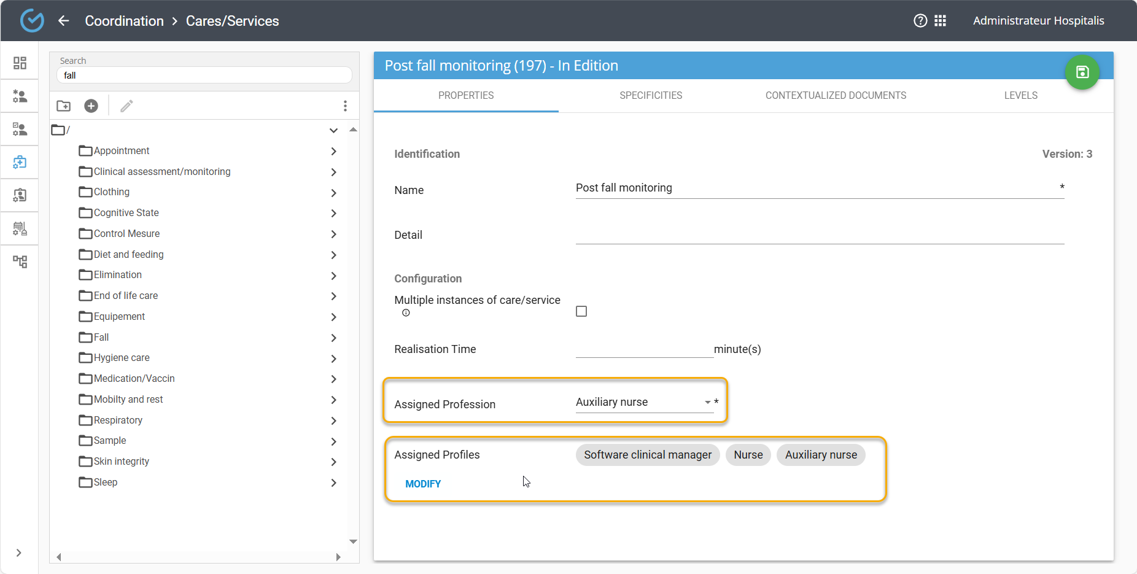
Task: Toggle Multiple instances of care/service checkbox
Action: (x=581, y=311)
